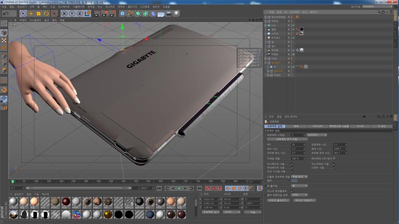Viewport: 399px width, 224px height.
Task: Select the Scale tool
Action: pyautogui.click(x=38, y=13)
